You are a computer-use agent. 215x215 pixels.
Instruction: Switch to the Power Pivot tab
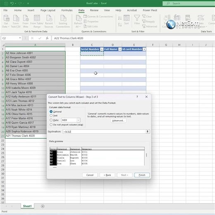tap(150, 10)
